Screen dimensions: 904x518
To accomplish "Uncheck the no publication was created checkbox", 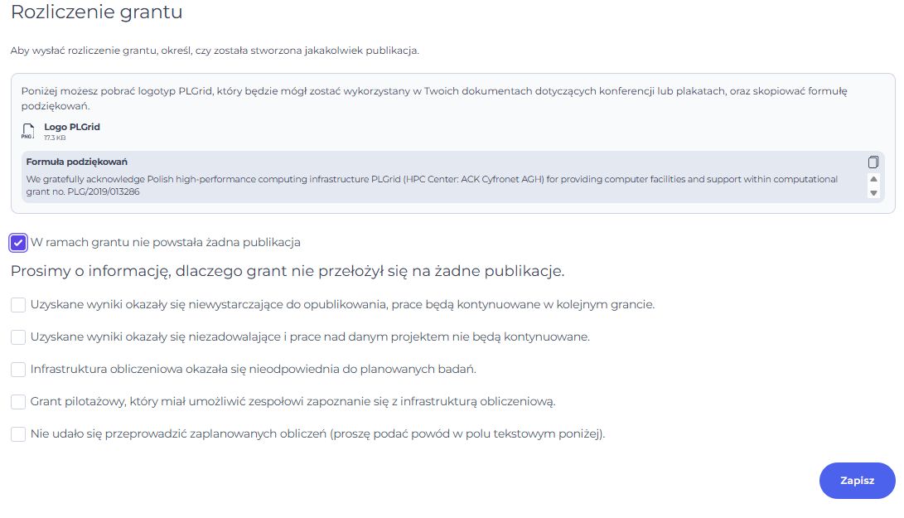I will [x=18, y=243].
